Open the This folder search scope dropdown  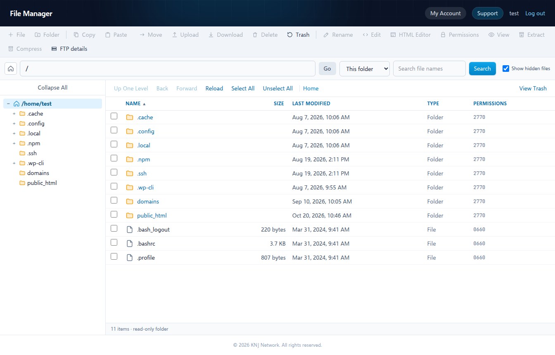(365, 69)
